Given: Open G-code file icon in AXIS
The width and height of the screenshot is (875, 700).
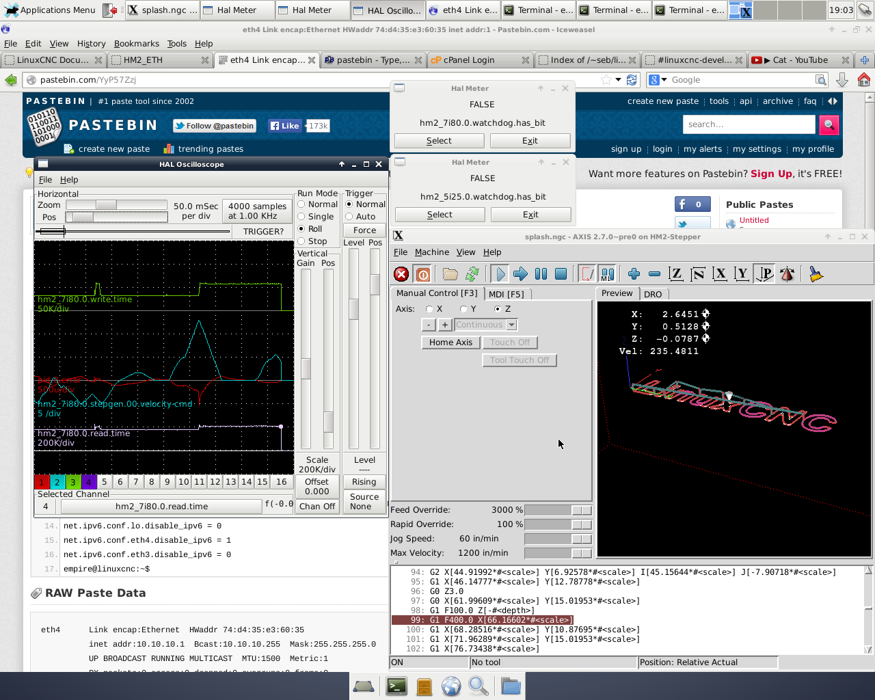Looking at the screenshot, I should (x=450, y=274).
